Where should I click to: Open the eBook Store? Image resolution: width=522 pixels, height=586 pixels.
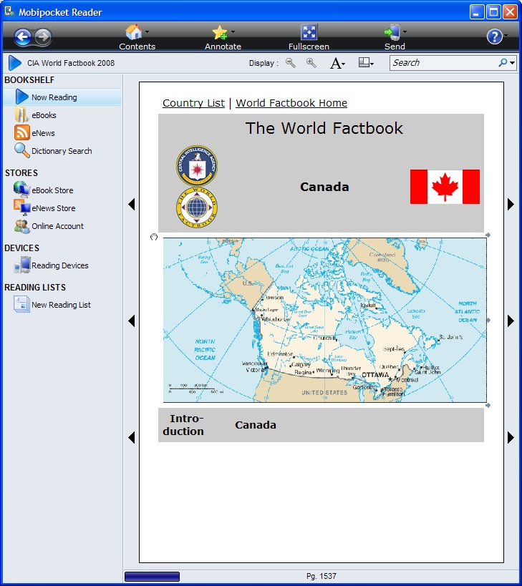52,190
